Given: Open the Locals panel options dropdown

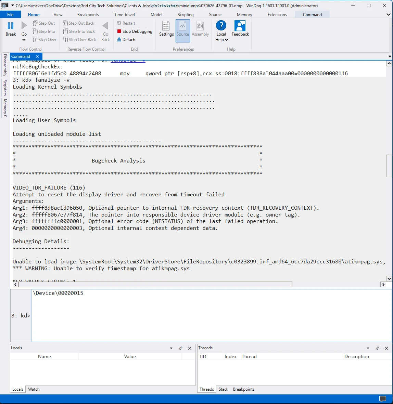Looking at the screenshot, I should (x=171, y=348).
